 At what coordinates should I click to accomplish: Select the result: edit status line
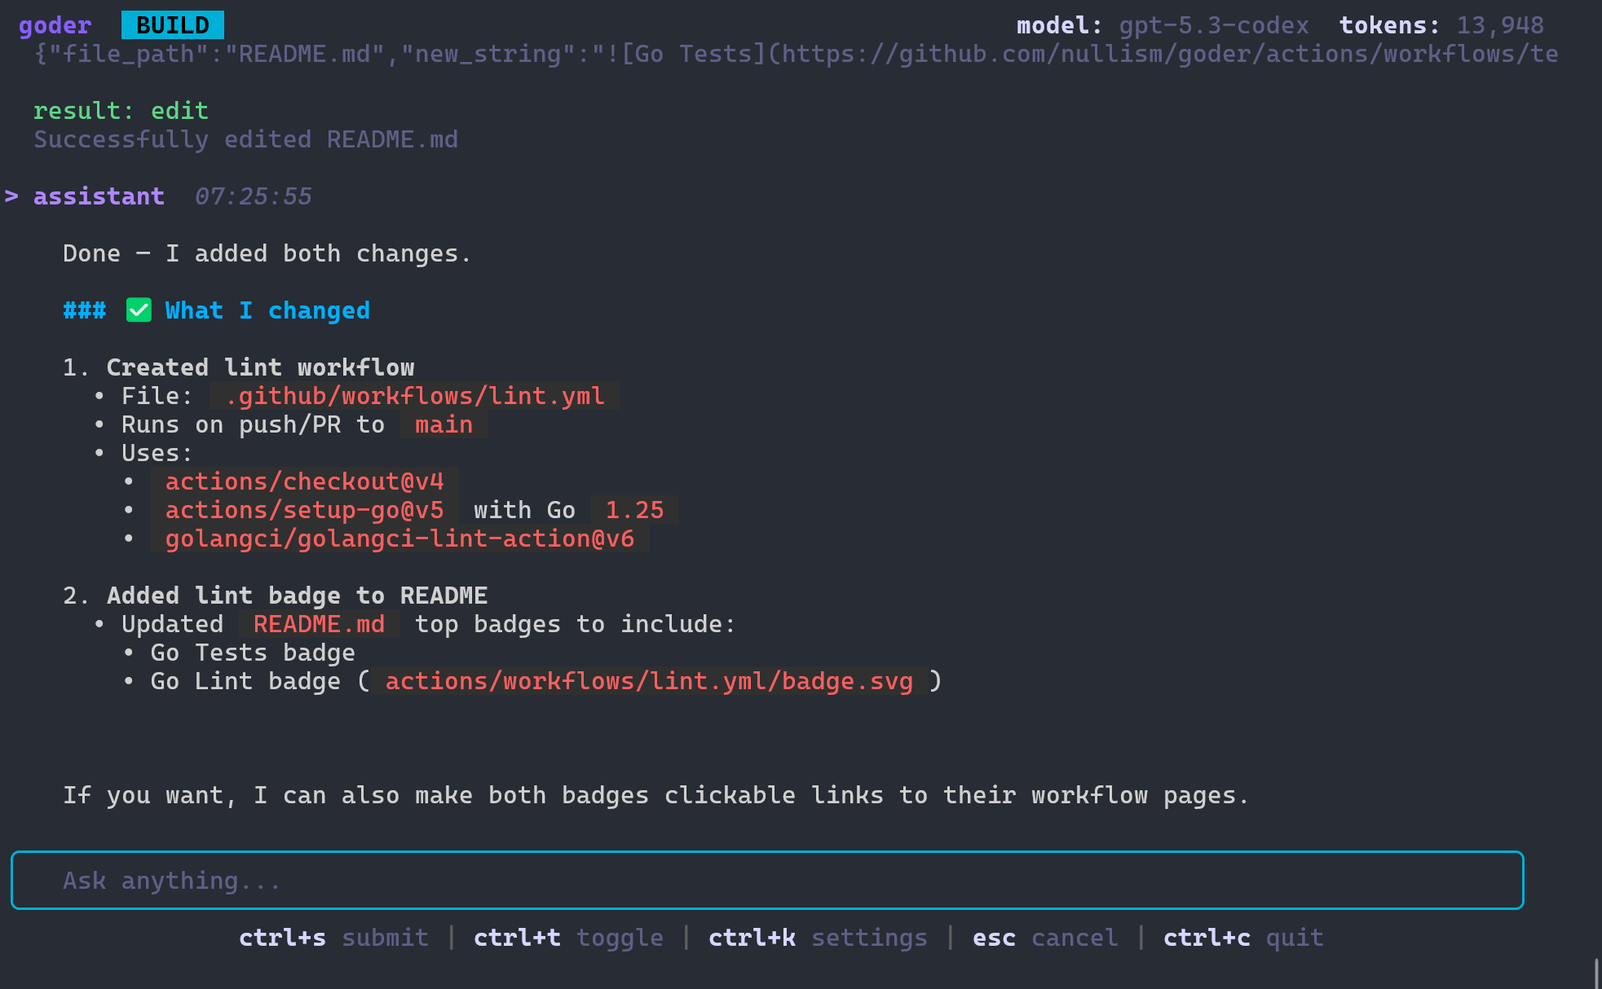coord(120,110)
